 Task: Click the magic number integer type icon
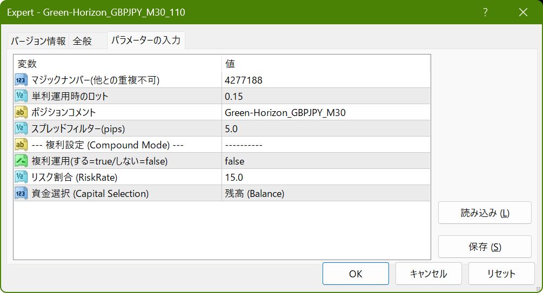pos(21,80)
